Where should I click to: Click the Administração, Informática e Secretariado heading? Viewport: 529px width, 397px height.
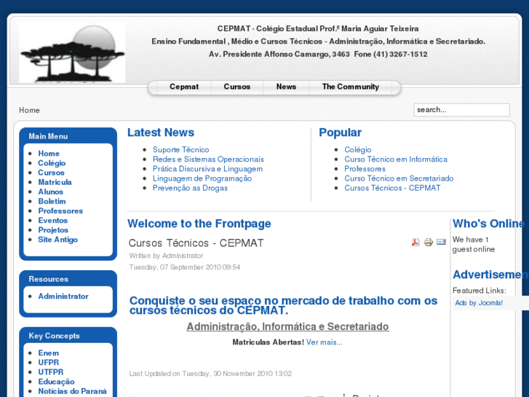click(x=287, y=327)
